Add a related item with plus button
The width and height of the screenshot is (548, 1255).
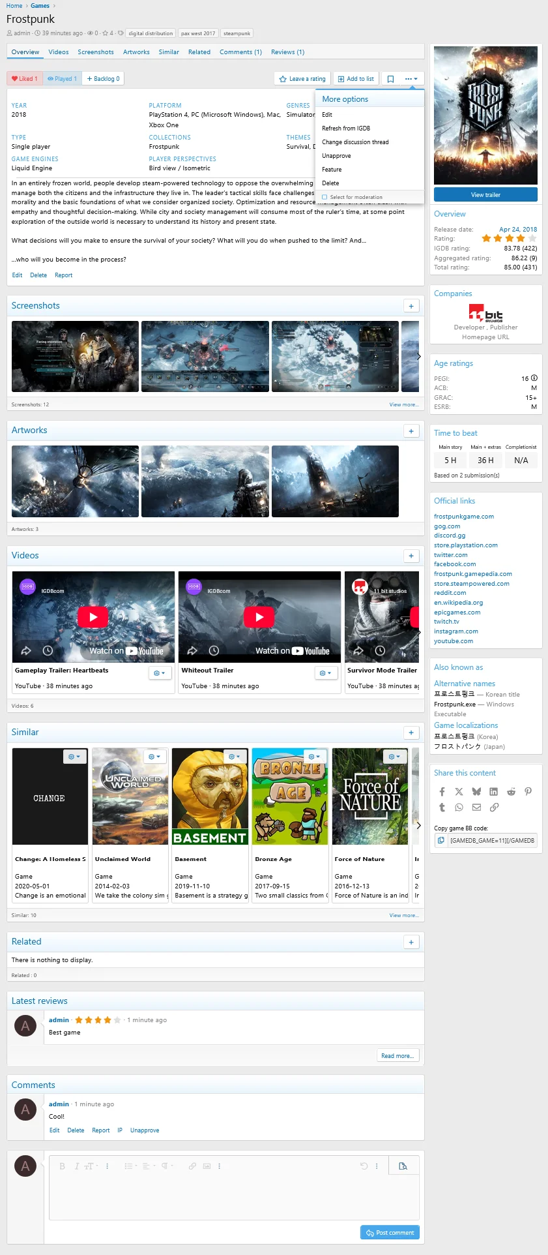pos(411,942)
